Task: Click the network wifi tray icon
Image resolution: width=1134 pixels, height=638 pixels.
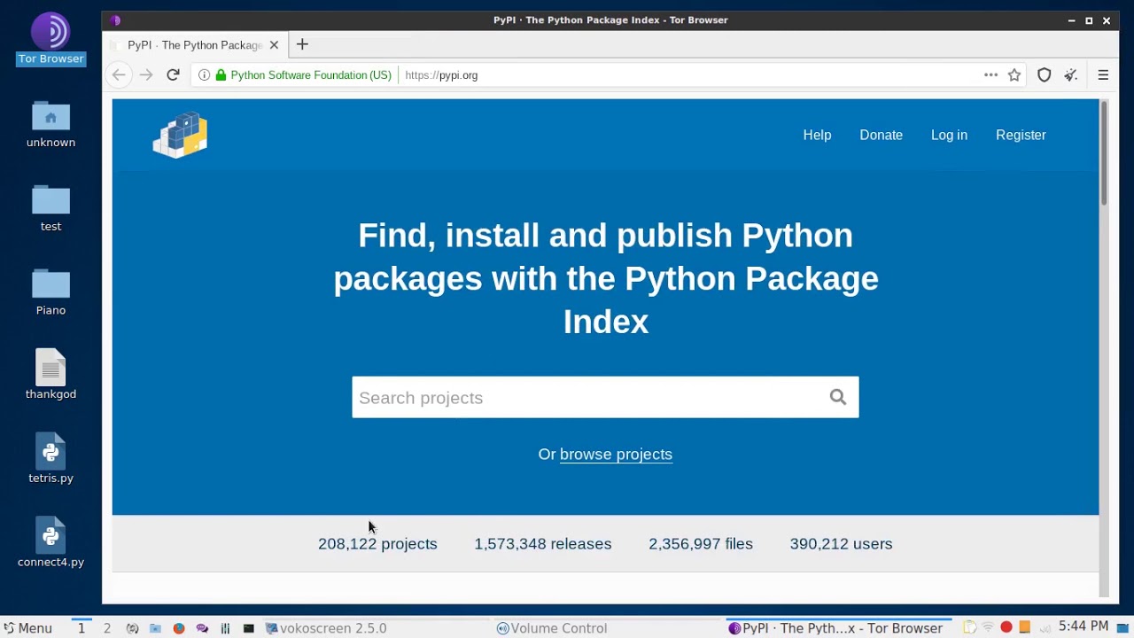Action: click(x=988, y=627)
